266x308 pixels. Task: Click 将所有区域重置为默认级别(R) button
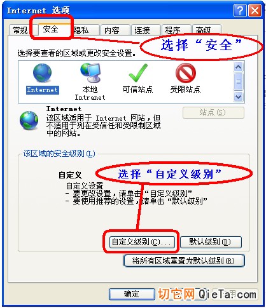pos(184,260)
